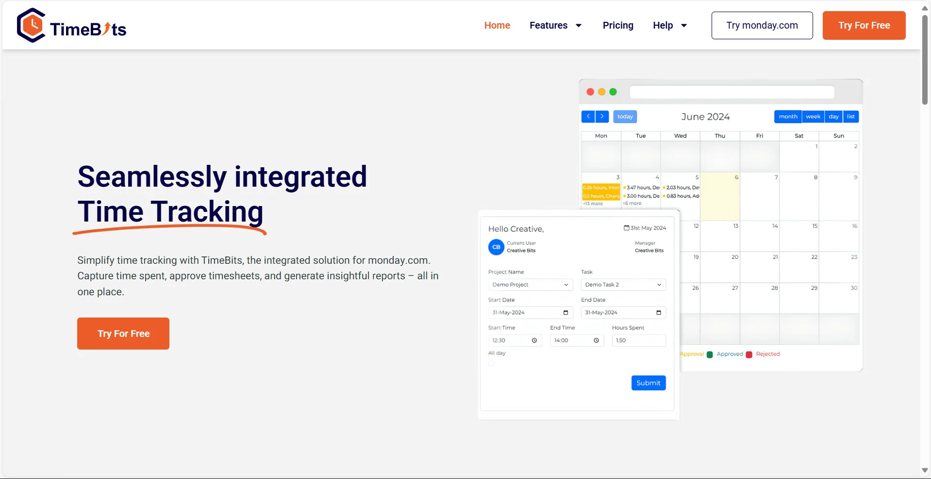Open the TimeBits logo homepage link
This screenshot has width=931, height=479.
71,25
